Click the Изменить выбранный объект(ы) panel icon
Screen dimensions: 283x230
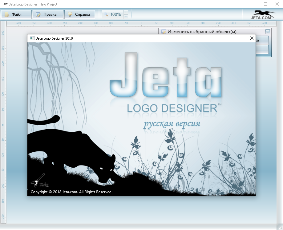tap(164, 32)
